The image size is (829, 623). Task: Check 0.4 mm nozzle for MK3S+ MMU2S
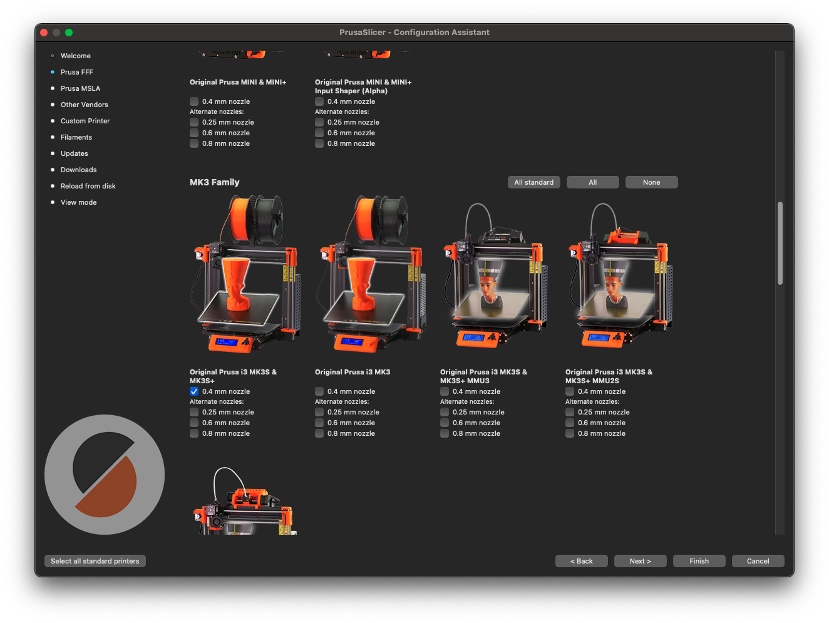click(570, 391)
